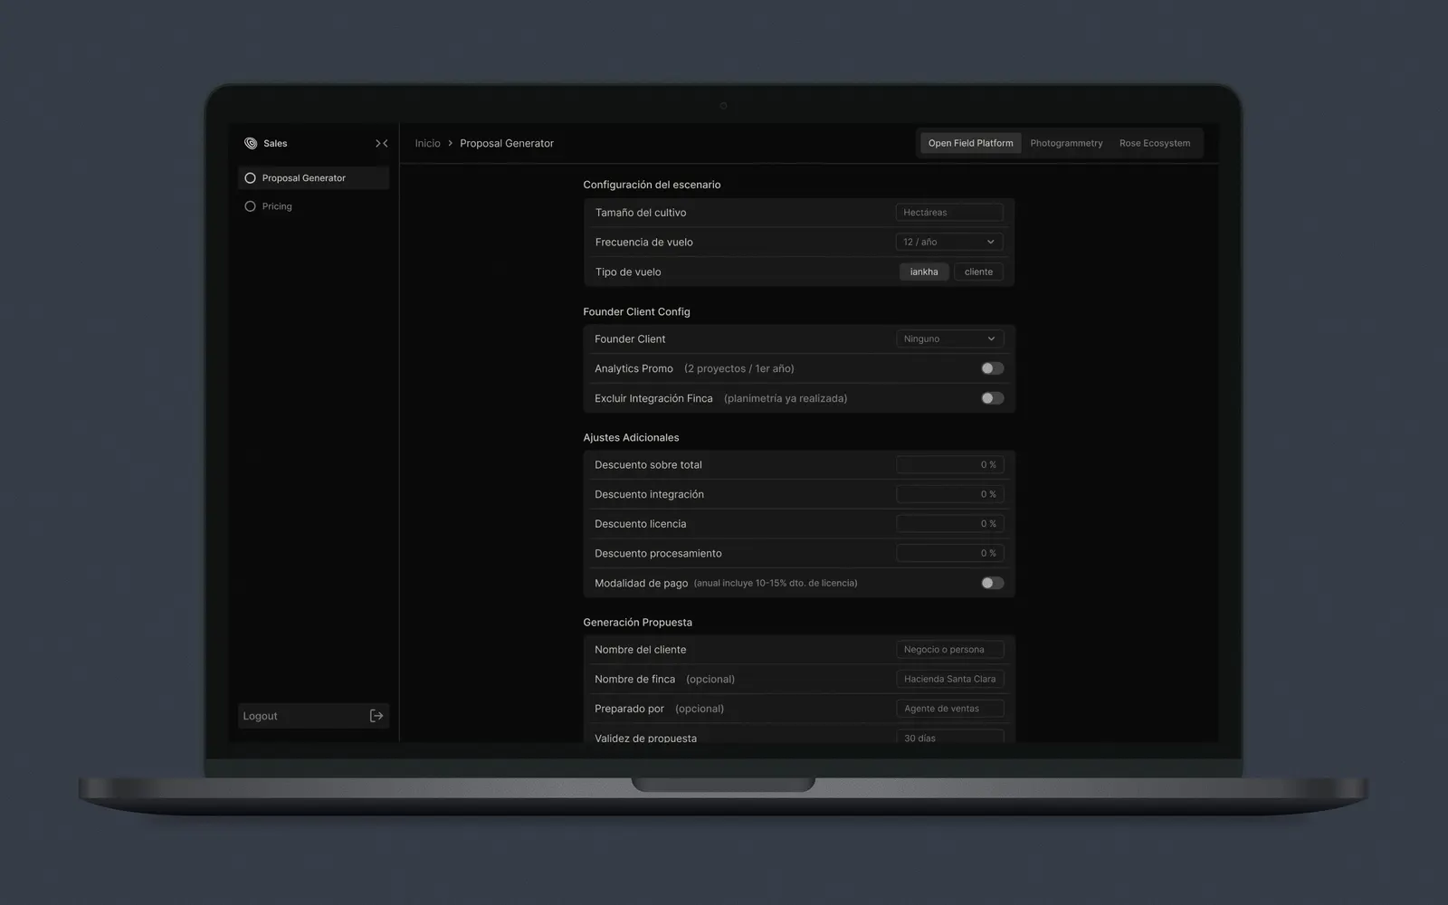Click the Nombre del cliente field

949,650
